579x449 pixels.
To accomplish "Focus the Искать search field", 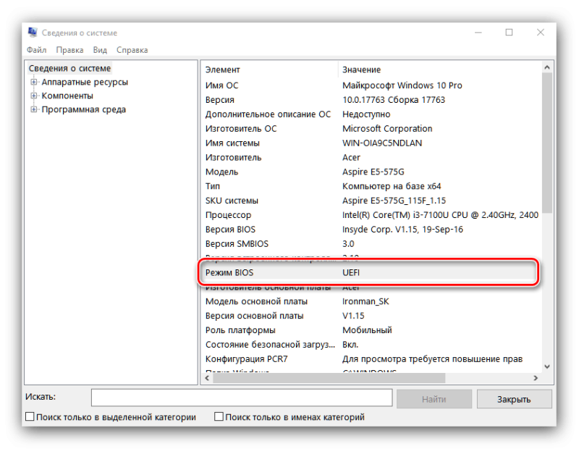I will click(x=242, y=398).
